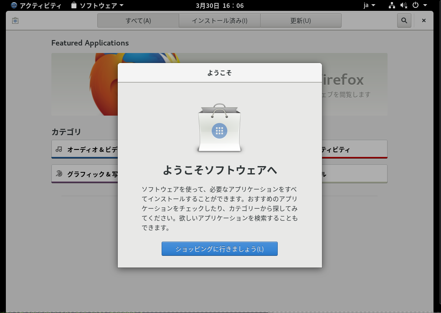Click the power icon in top bar
Image resolution: width=441 pixels, height=313 pixels.
tap(415, 5)
